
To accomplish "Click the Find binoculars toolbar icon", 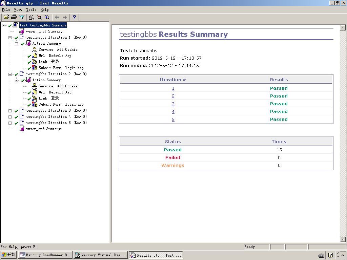I will tap(32, 17).
